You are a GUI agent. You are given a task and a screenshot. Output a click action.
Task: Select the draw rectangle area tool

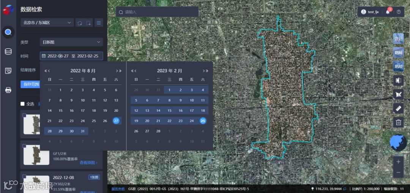coord(88,23)
